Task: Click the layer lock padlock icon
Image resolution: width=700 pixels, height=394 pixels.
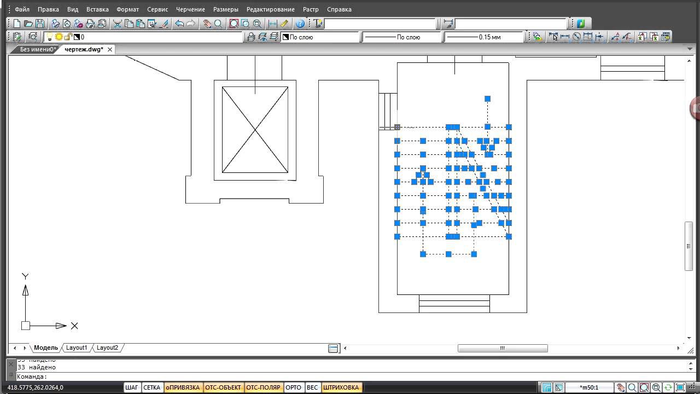Action: [x=68, y=37]
